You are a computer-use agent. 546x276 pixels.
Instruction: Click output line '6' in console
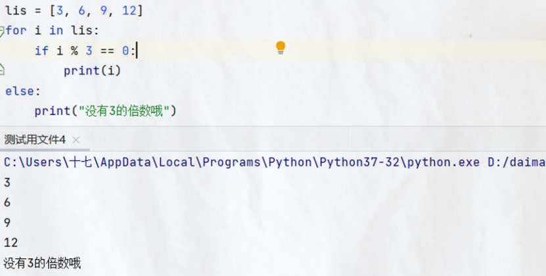pos(7,202)
